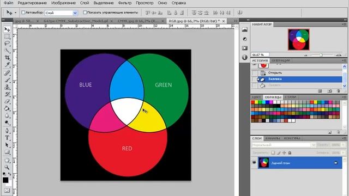Switch to the Каналы tab

tap(273, 138)
